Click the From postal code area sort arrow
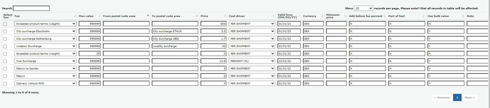 (x=148, y=15)
